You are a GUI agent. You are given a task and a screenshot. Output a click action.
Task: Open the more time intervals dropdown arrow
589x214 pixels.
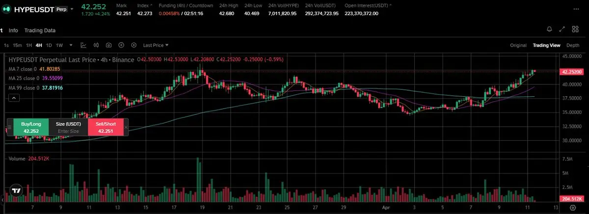[x=71, y=45]
